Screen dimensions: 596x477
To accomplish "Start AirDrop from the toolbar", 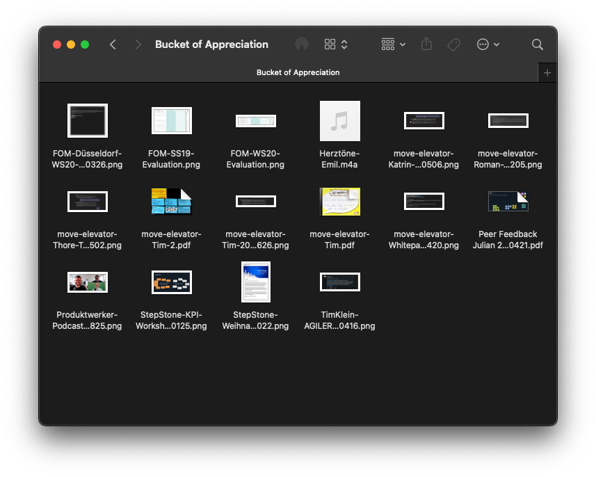I will click(x=301, y=44).
